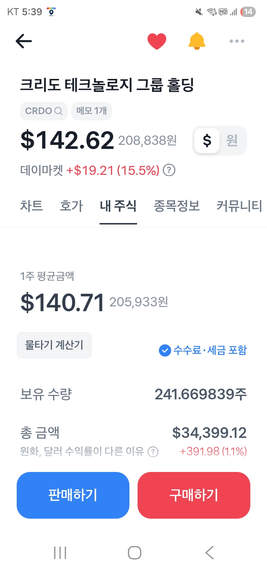This screenshot has height=572, width=267.
Task: Open the 종목정보 tab
Action: tap(177, 206)
